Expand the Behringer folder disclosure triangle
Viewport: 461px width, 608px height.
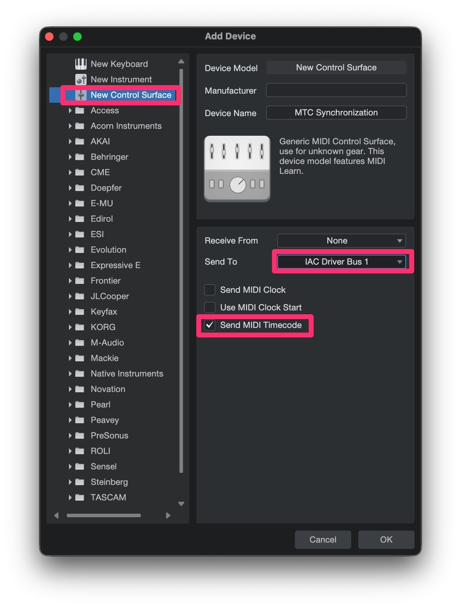tap(70, 157)
